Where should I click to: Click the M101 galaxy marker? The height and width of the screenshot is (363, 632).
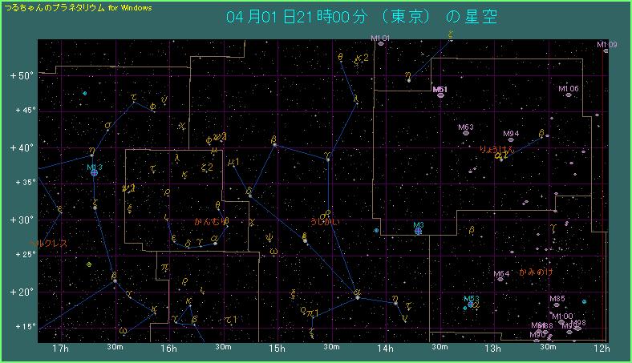pos(380,44)
